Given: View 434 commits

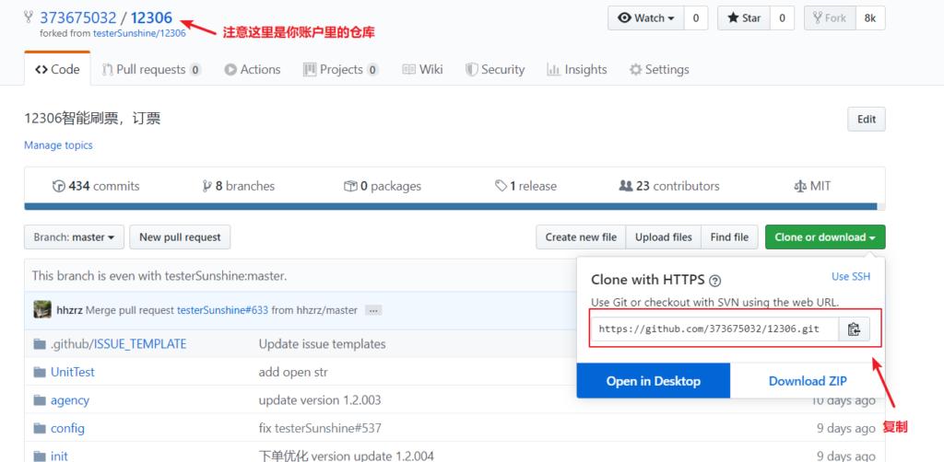Looking at the screenshot, I should click(x=96, y=186).
